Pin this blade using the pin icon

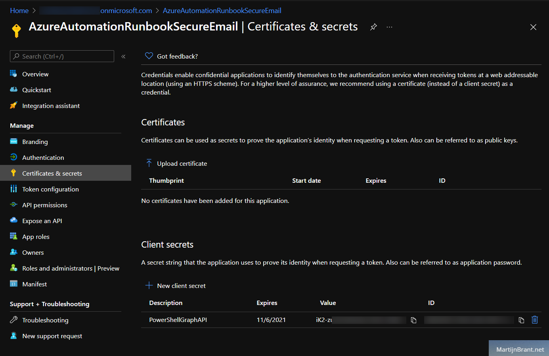pyautogui.click(x=373, y=27)
